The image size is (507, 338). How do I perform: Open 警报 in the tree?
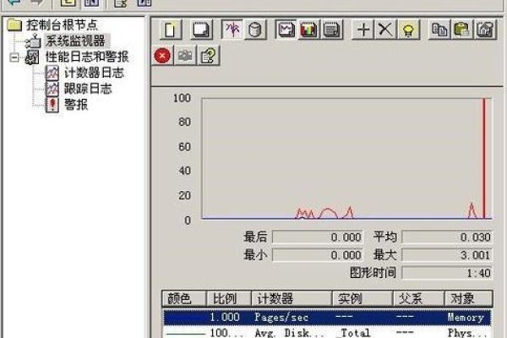pos(76,105)
